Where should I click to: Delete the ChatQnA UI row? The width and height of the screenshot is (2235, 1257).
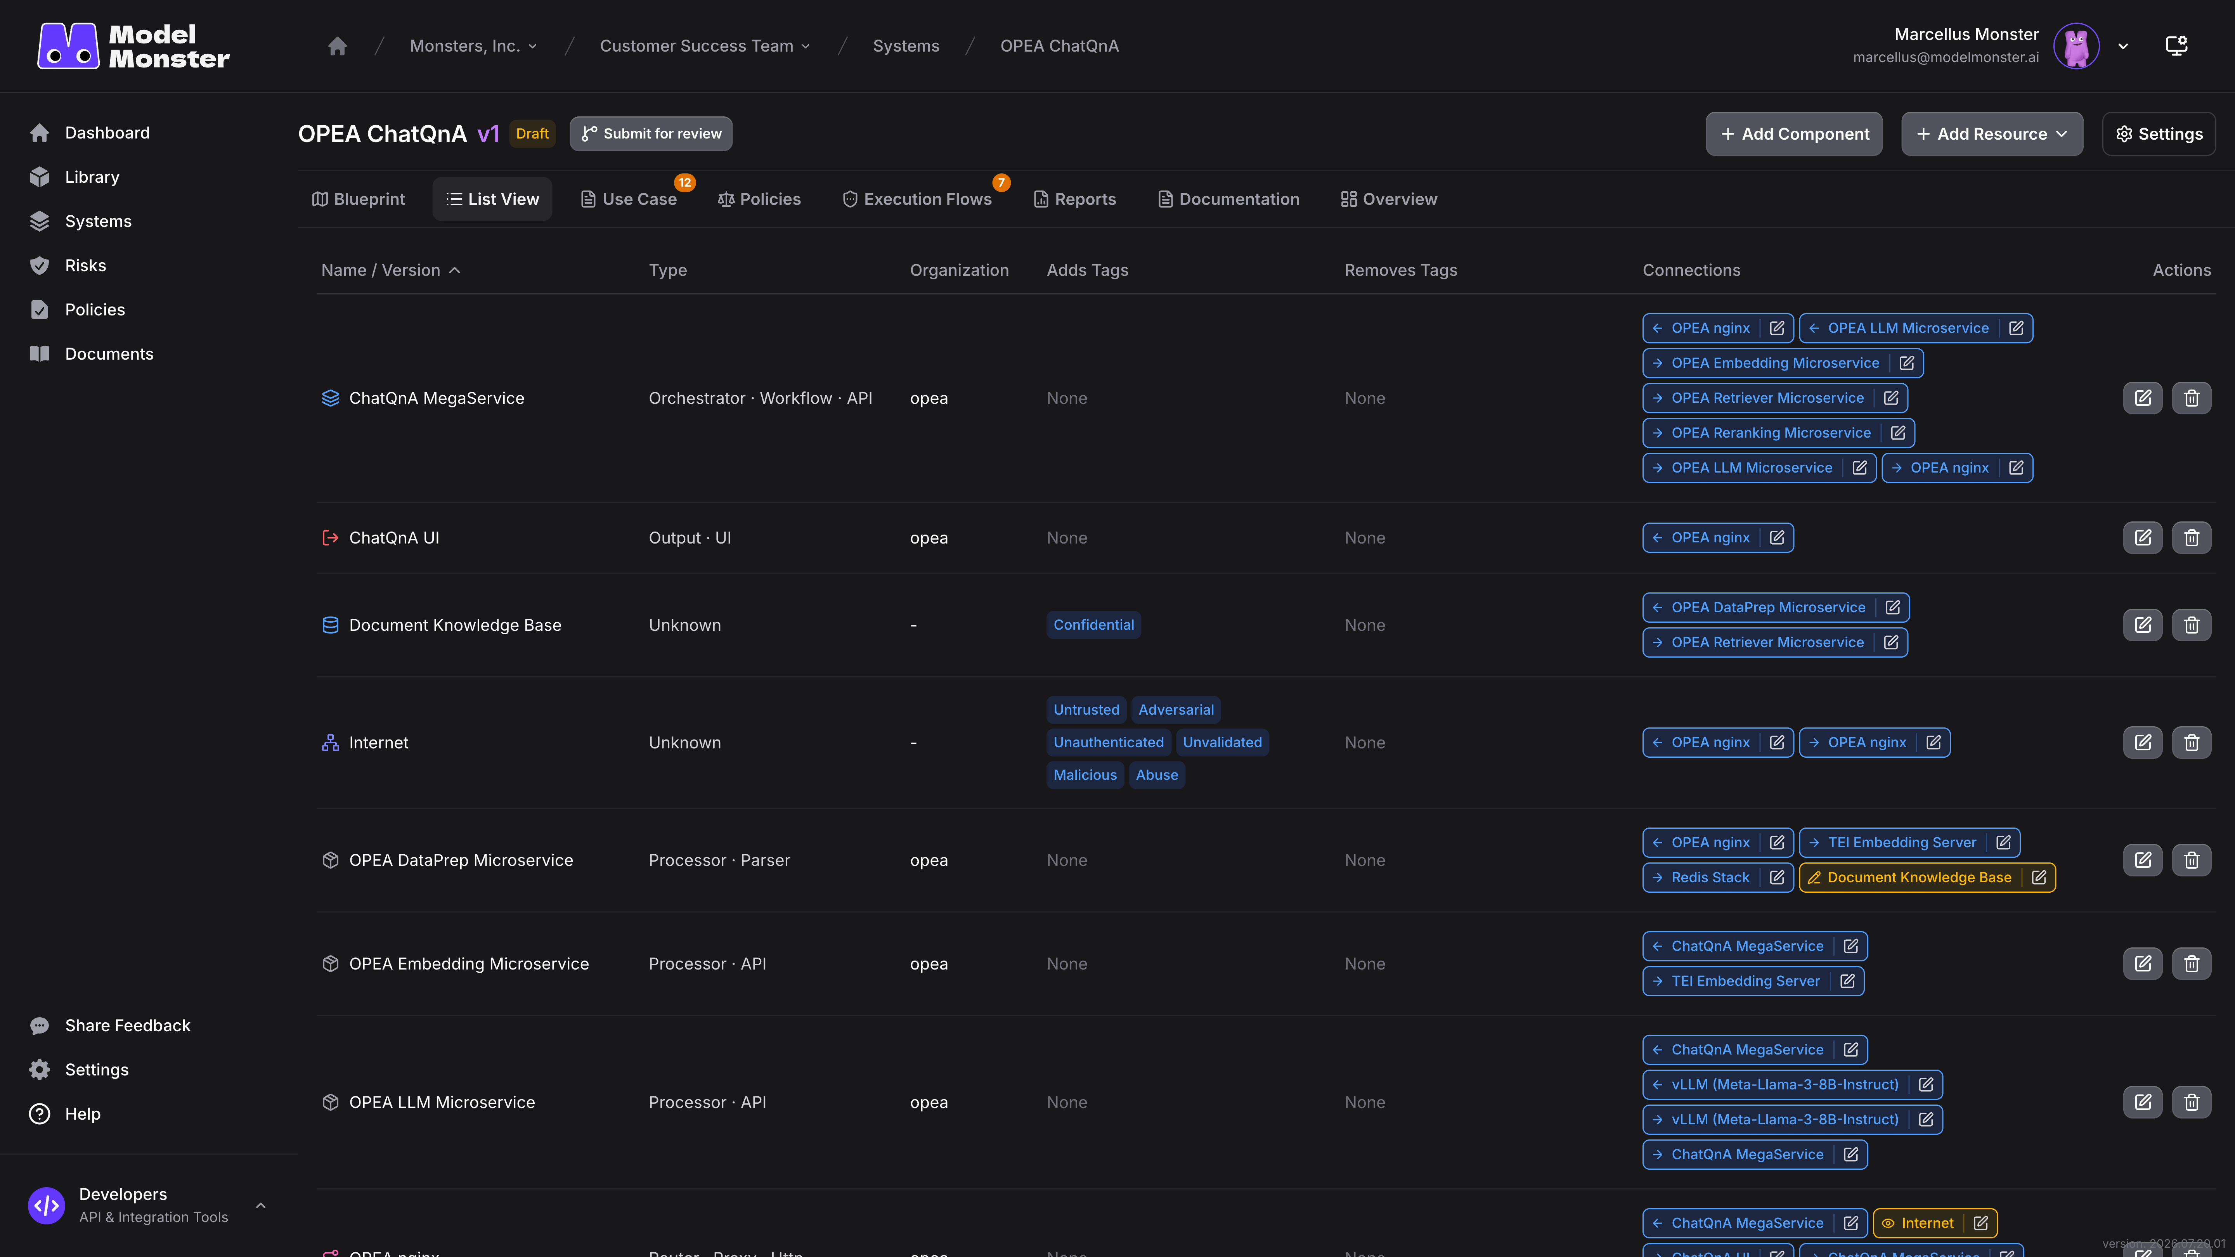coord(2192,538)
